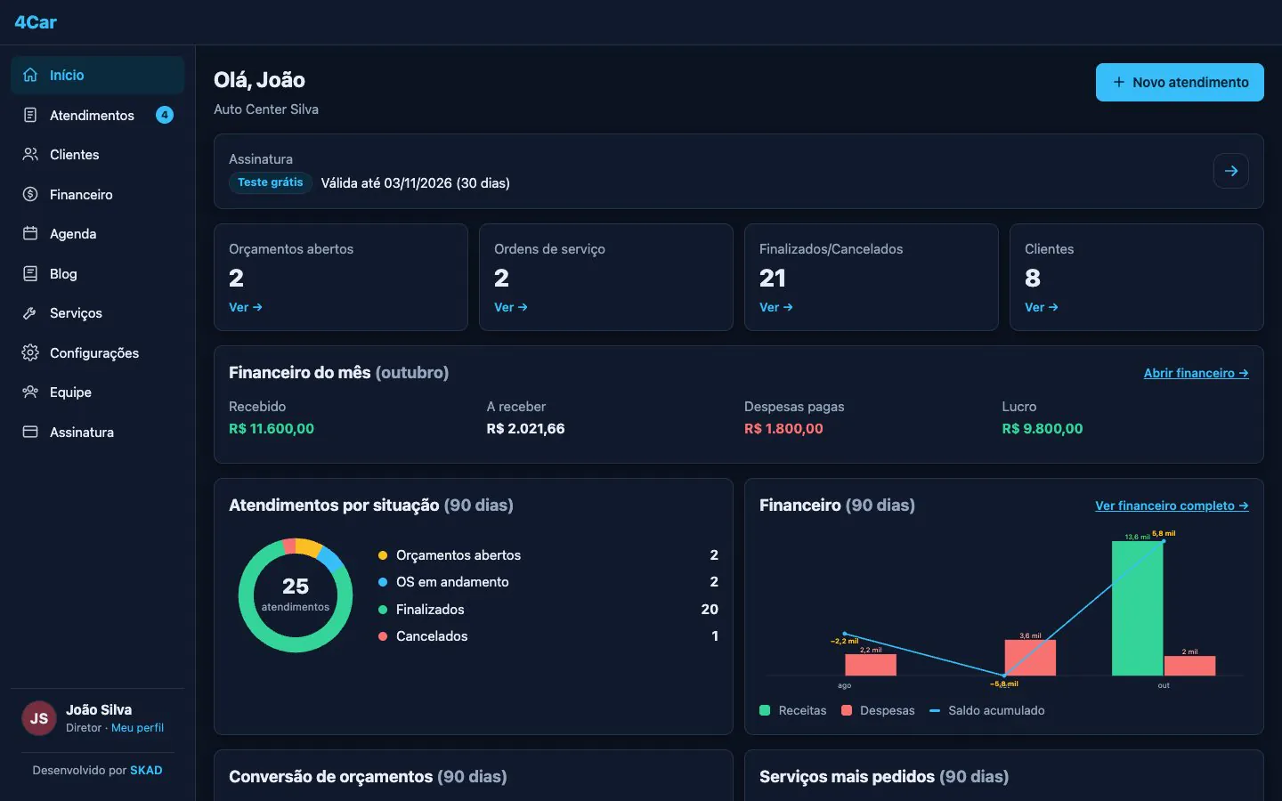Click the tall green Receitas bar for out
This screenshot has height=801, width=1282.
pyautogui.click(x=1137, y=608)
